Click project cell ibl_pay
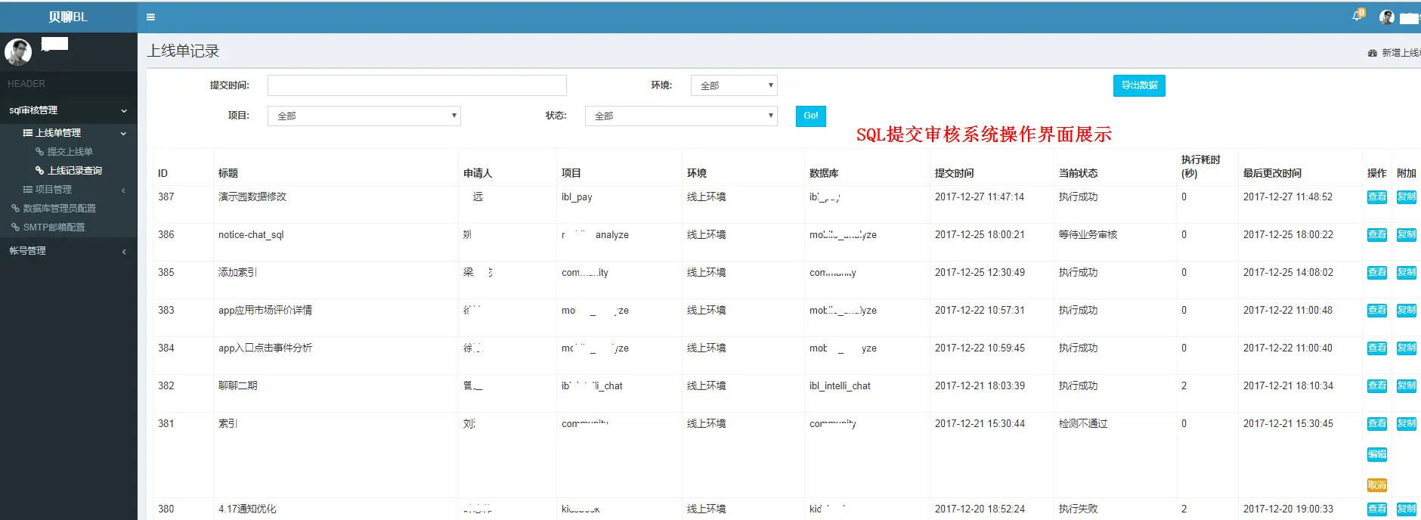 [x=577, y=197]
